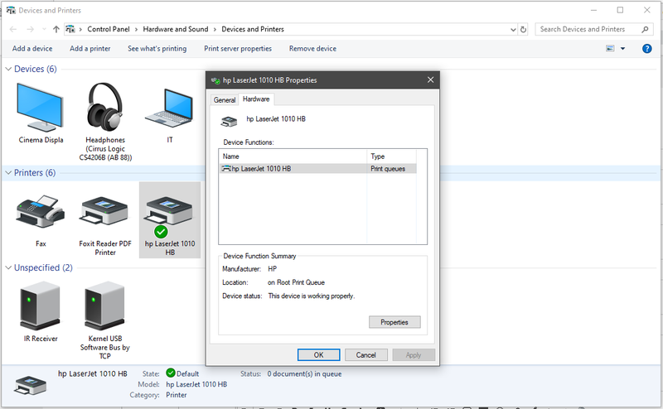663x409 pixels.
Task: Close the hp LaserJet Properties dialog
Action: pyautogui.click(x=430, y=79)
